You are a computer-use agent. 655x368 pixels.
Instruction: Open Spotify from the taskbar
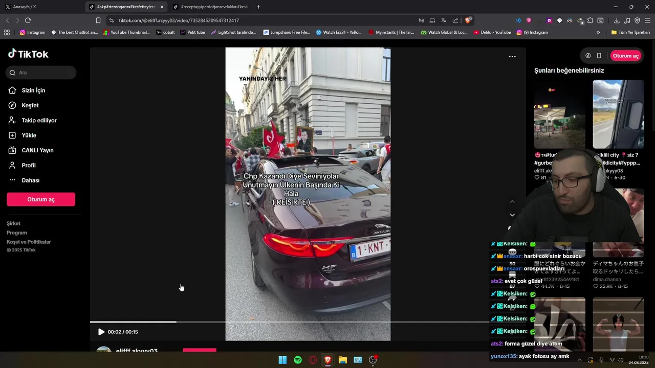298,360
